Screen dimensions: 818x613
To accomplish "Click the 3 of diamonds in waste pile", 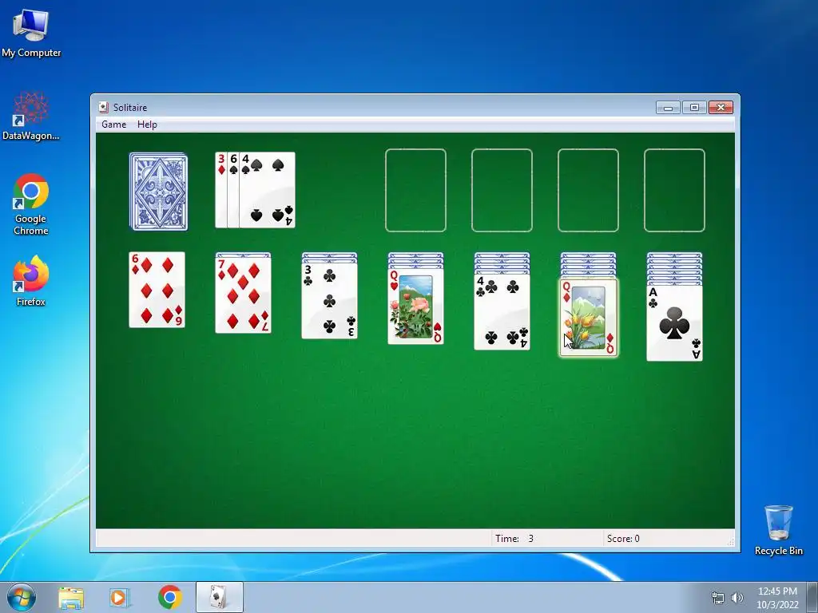I will [221, 190].
